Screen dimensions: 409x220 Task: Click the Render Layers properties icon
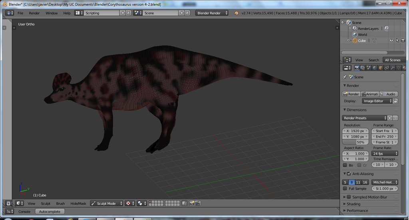[x=363, y=68]
